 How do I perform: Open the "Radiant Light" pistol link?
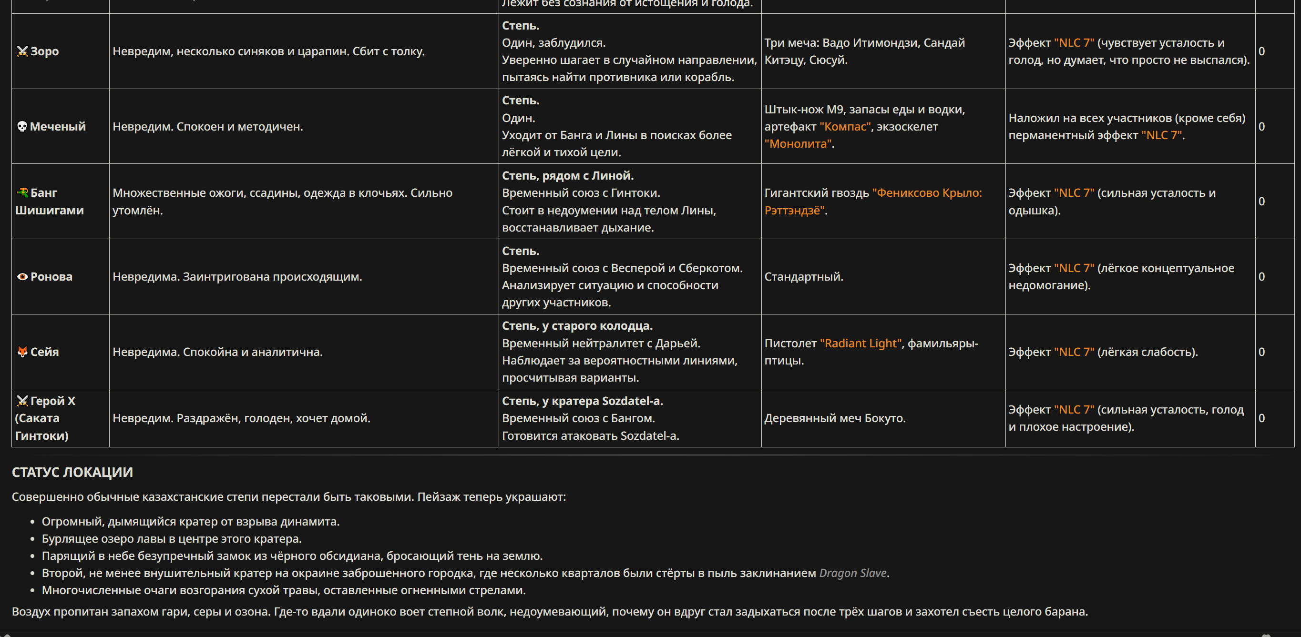861,343
